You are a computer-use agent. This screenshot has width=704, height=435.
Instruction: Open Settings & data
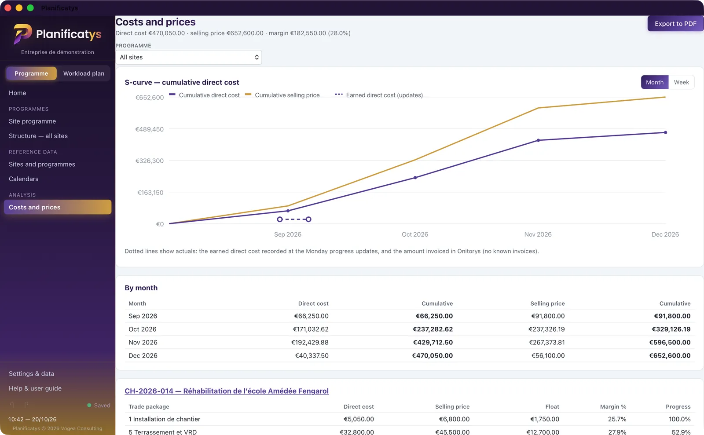[x=32, y=373]
